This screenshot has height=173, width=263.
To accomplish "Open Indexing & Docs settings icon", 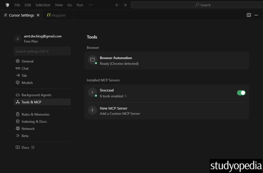I will (18, 121).
